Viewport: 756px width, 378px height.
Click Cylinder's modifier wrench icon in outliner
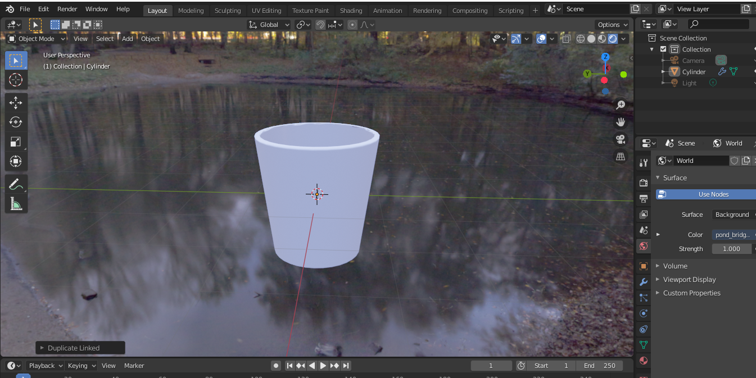pos(722,71)
